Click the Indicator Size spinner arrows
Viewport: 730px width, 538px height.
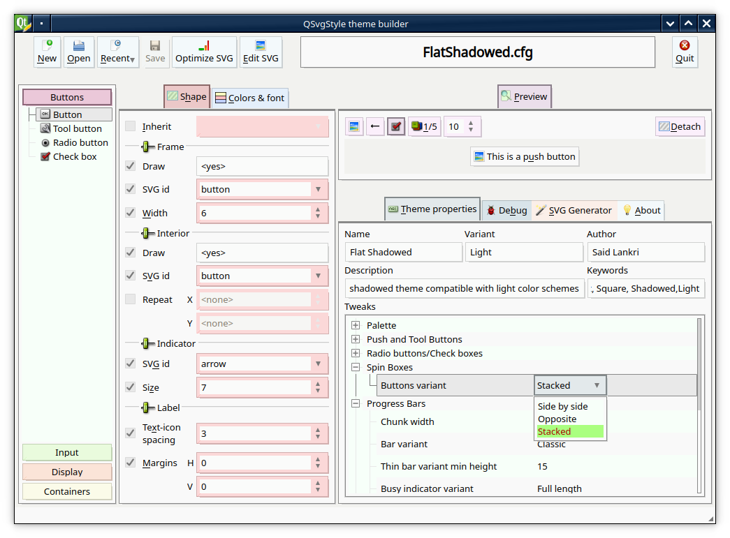pyautogui.click(x=318, y=387)
